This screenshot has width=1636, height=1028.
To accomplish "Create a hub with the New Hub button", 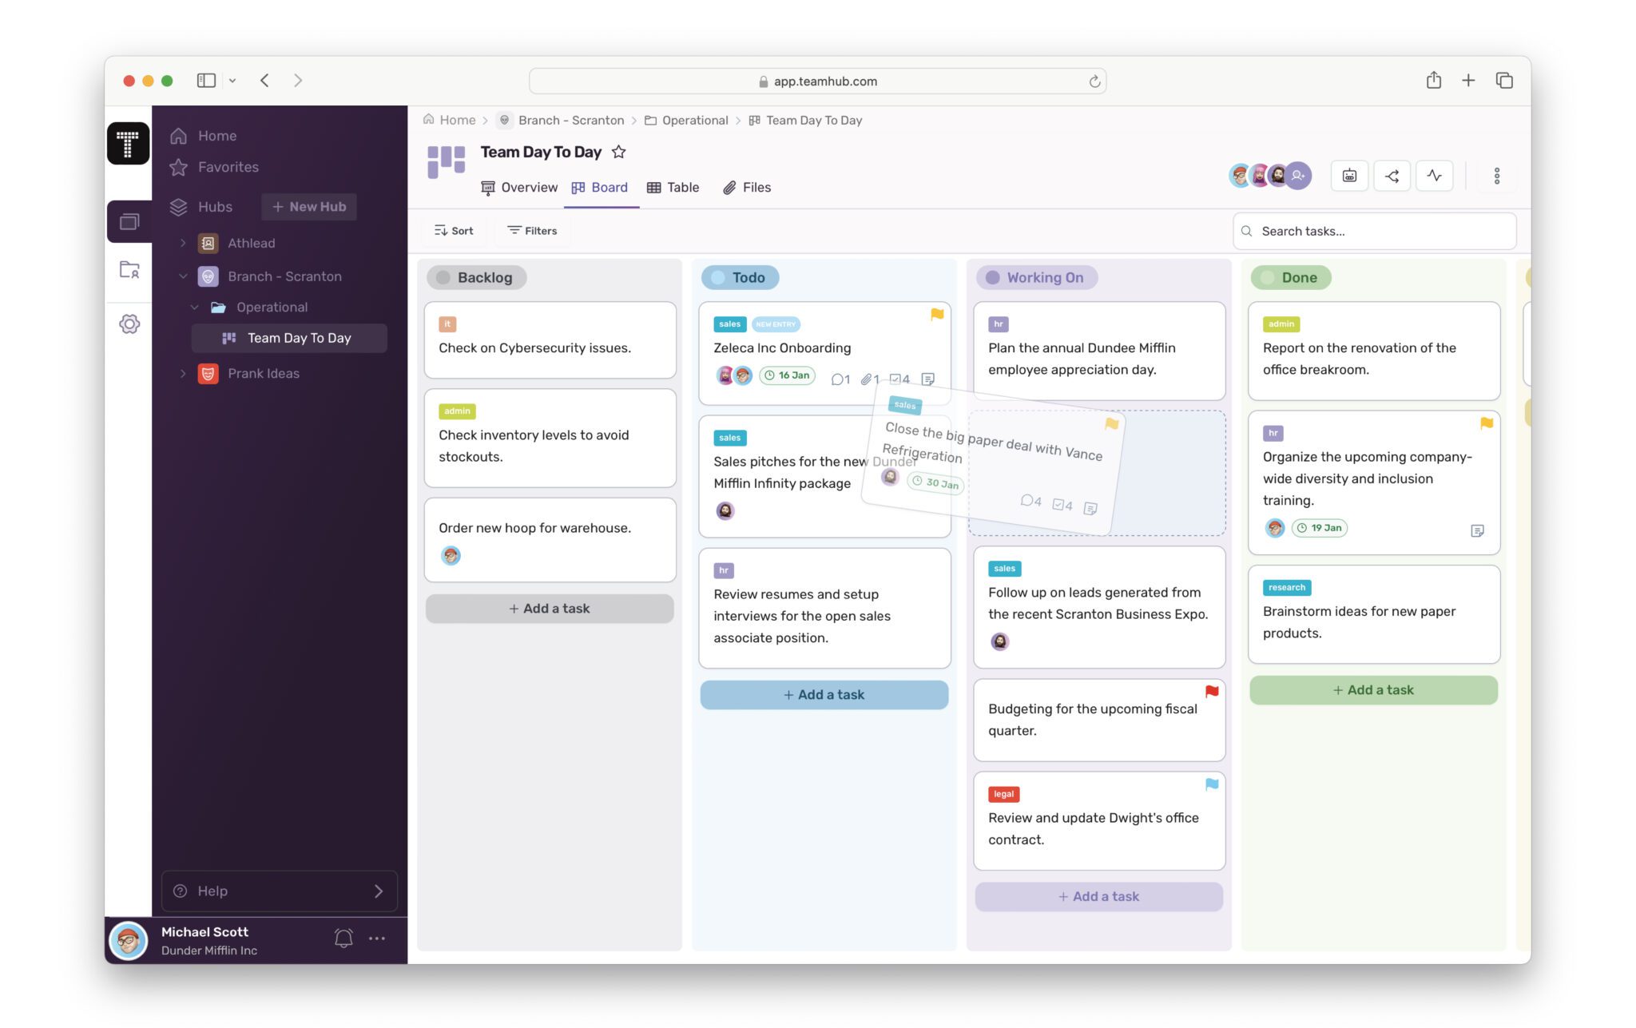I will pos(309,206).
